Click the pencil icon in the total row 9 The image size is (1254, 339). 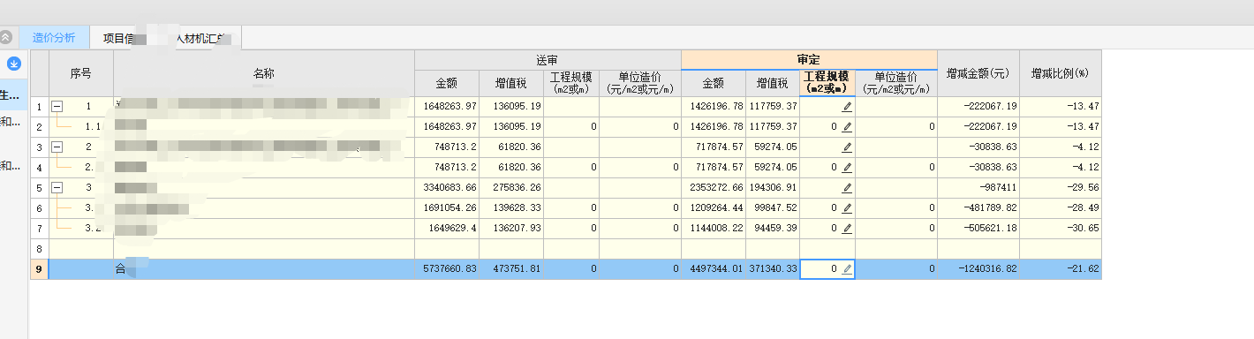point(847,268)
